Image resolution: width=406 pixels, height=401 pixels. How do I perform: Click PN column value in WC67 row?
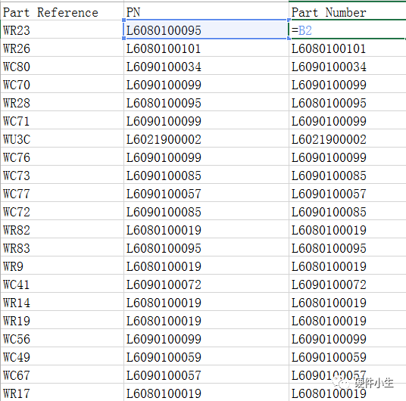(x=206, y=375)
